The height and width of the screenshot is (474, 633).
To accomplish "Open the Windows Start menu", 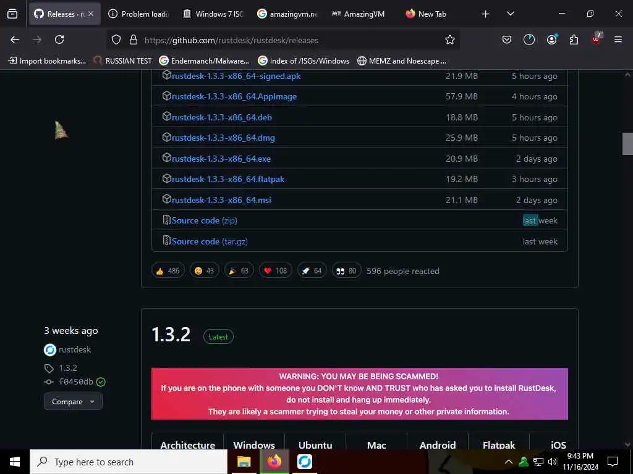I will pos(15,462).
